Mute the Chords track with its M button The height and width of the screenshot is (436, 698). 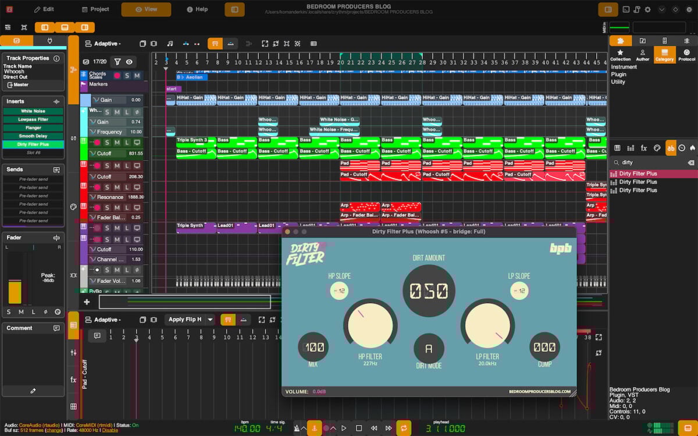[137, 76]
